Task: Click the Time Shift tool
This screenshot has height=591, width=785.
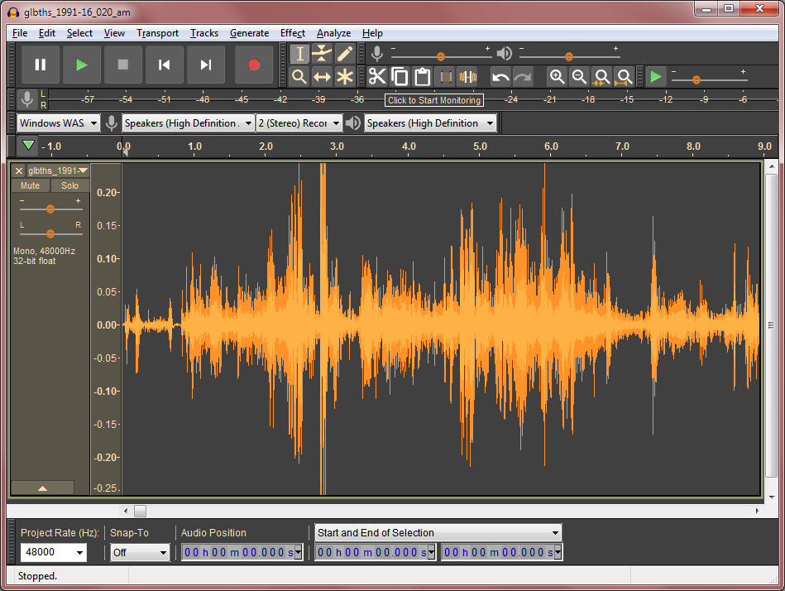Action: coord(322,77)
